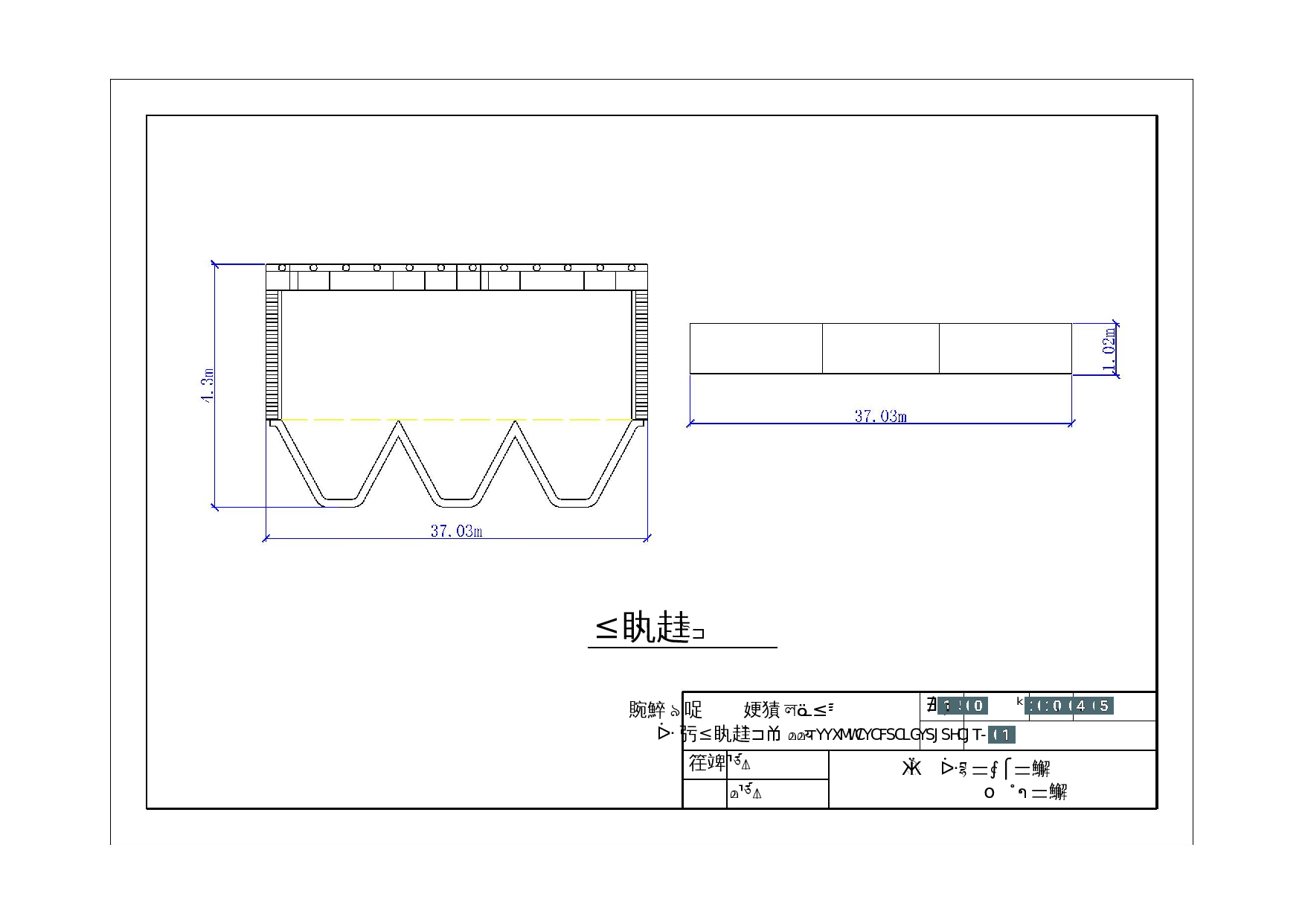Click the left cell of the three-part rectangle
Screen dimensions: 1305x923
756,348
